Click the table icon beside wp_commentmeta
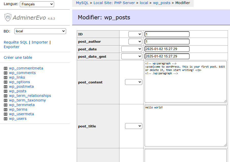Viewport: 230px width, 162px height. coord(6,68)
